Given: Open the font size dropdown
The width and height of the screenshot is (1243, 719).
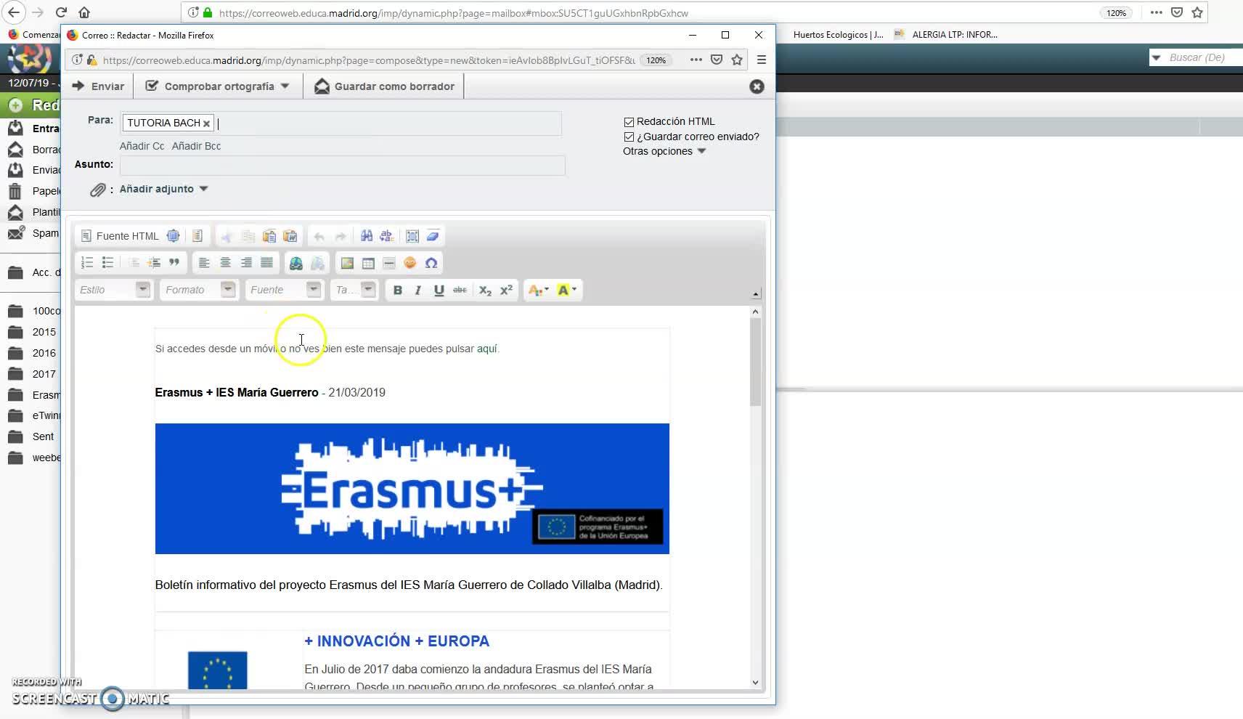Looking at the screenshot, I should 354,290.
